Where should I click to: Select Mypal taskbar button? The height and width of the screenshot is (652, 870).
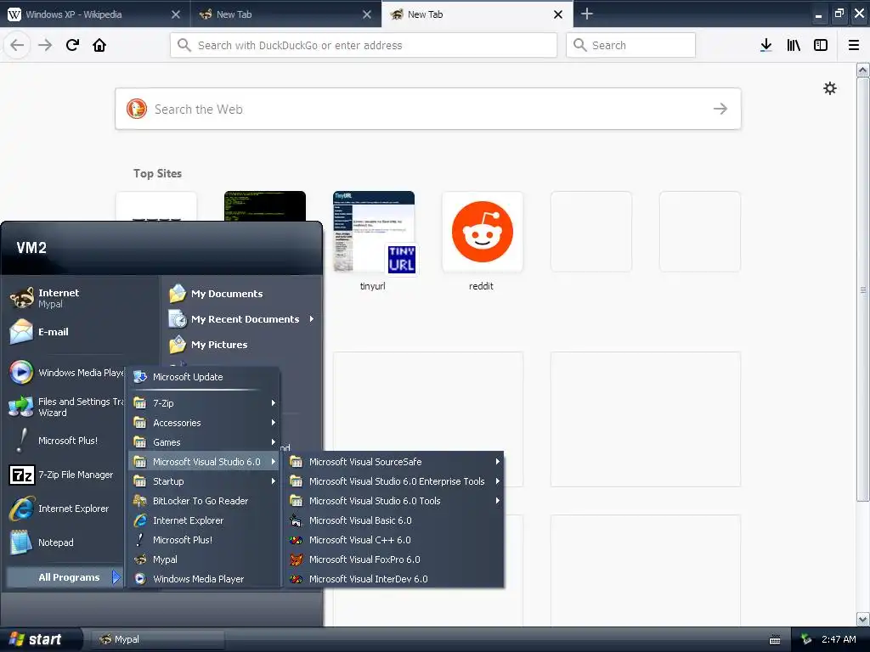(x=157, y=639)
